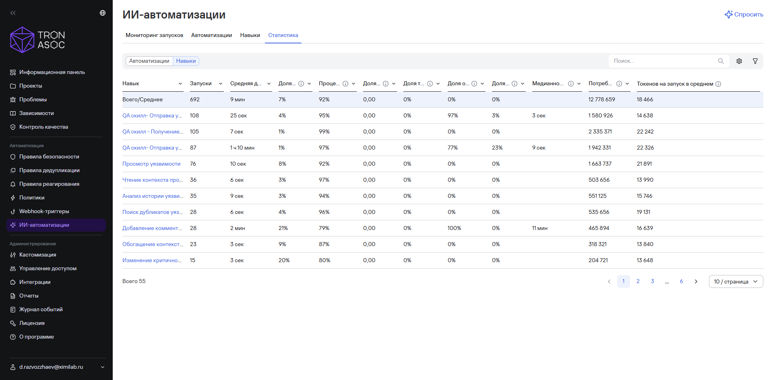Select the Навыки segmented toggle
The image size is (773, 380).
point(186,61)
